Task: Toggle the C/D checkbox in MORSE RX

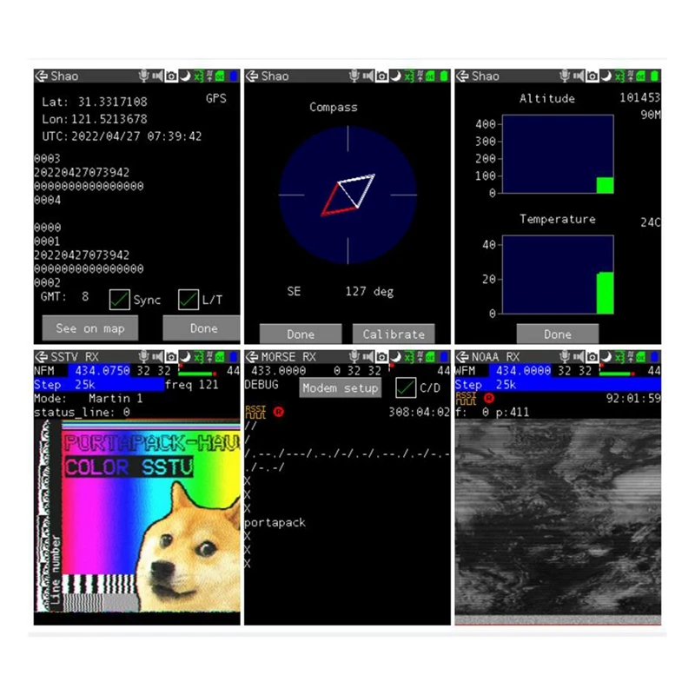Action: point(406,387)
